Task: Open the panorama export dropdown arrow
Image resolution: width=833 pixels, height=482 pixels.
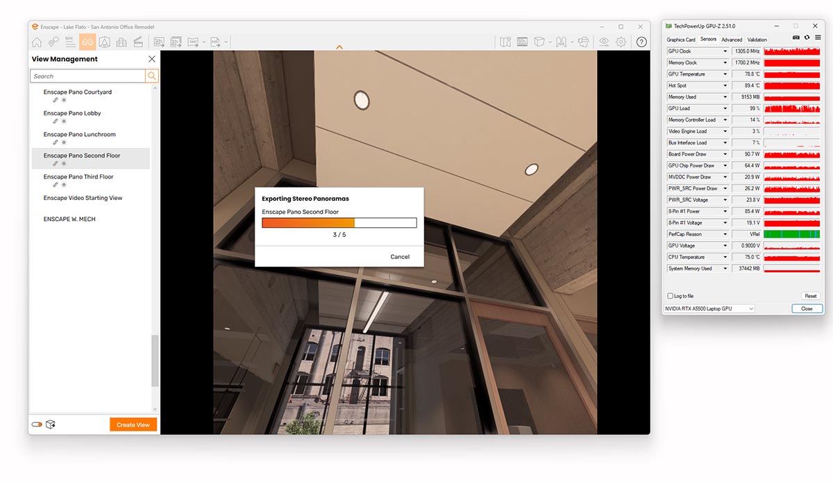Action: pos(203,42)
